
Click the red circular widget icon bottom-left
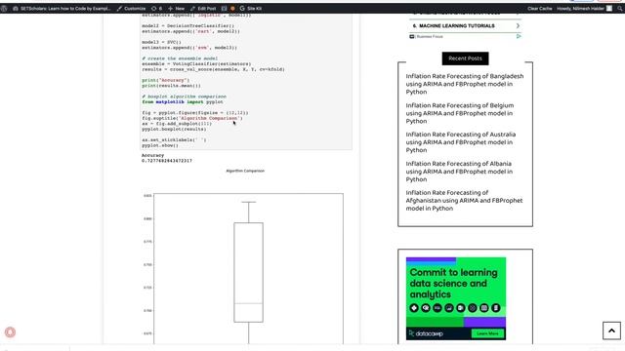click(x=10, y=332)
